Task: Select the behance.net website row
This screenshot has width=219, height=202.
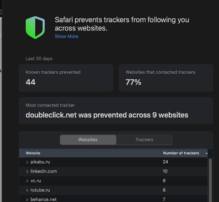Action: tap(113, 199)
